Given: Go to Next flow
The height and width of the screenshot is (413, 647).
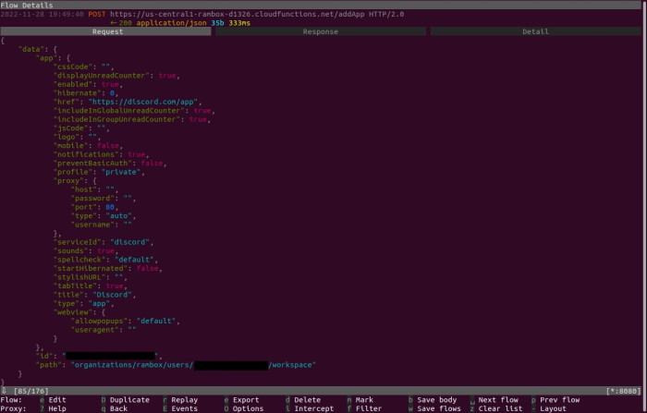Looking at the screenshot, I should [x=500, y=399].
